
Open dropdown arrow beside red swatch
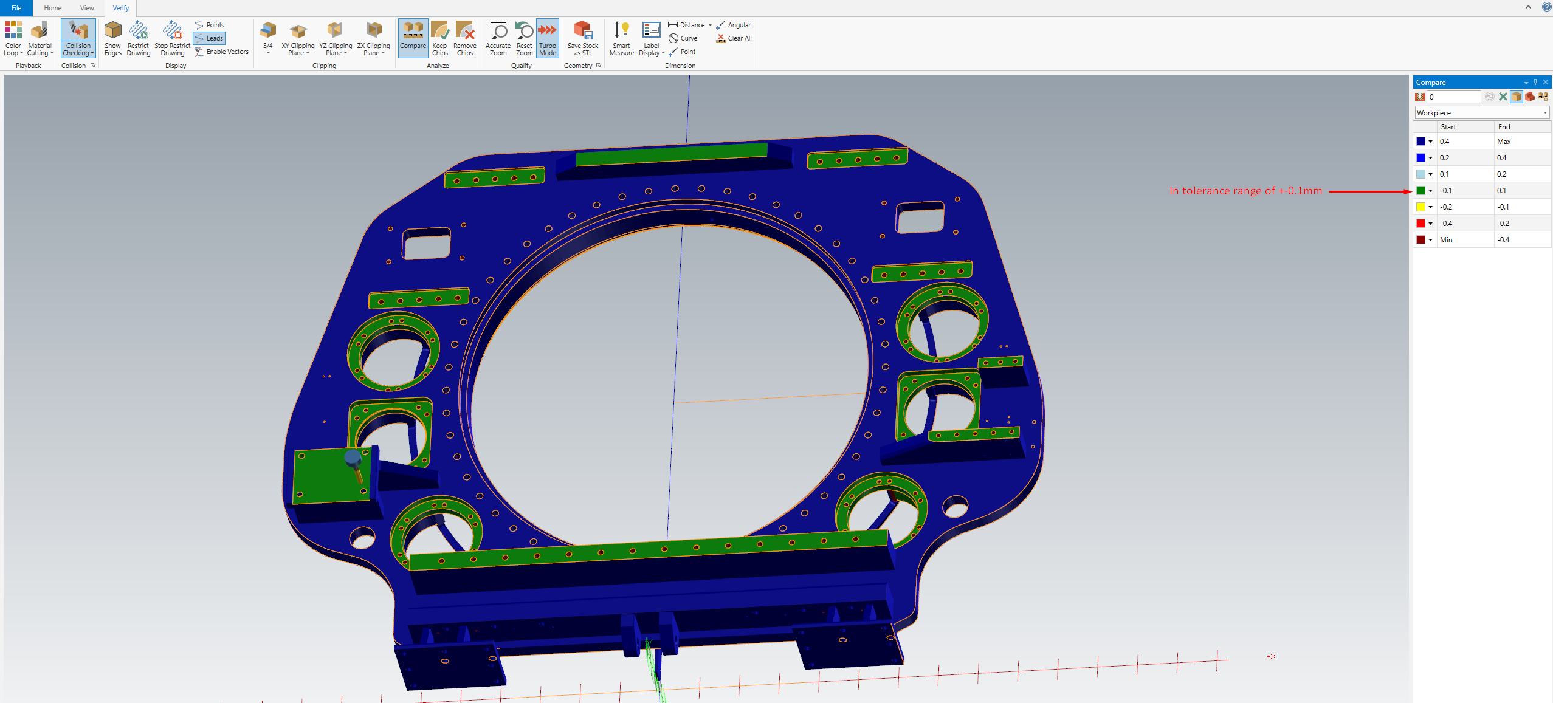pyautogui.click(x=1430, y=224)
